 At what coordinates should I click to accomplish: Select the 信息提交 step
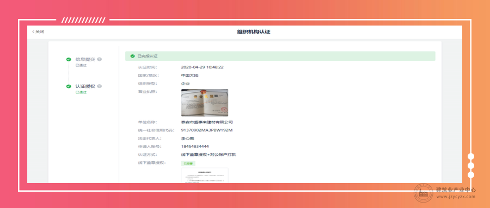point(85,59)
